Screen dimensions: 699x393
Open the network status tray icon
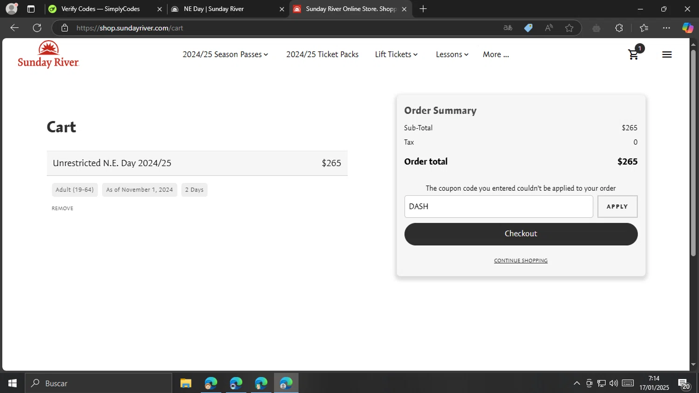pyautogui.click(x=602, y=383)
